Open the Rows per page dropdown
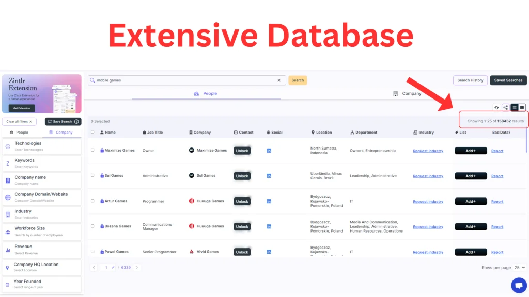529x297 pixels. pos(520,268)
